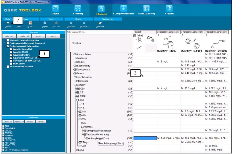Click the QSAR Toolbox title bar icon
The height and width of the screenshot is (154, 243).
coord(3,2)
